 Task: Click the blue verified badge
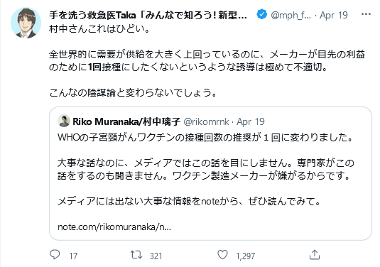coord(262,14)
